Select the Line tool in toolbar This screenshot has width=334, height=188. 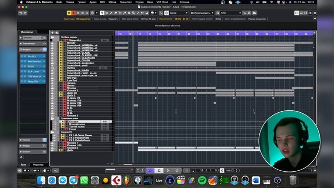tap(138, 13)
